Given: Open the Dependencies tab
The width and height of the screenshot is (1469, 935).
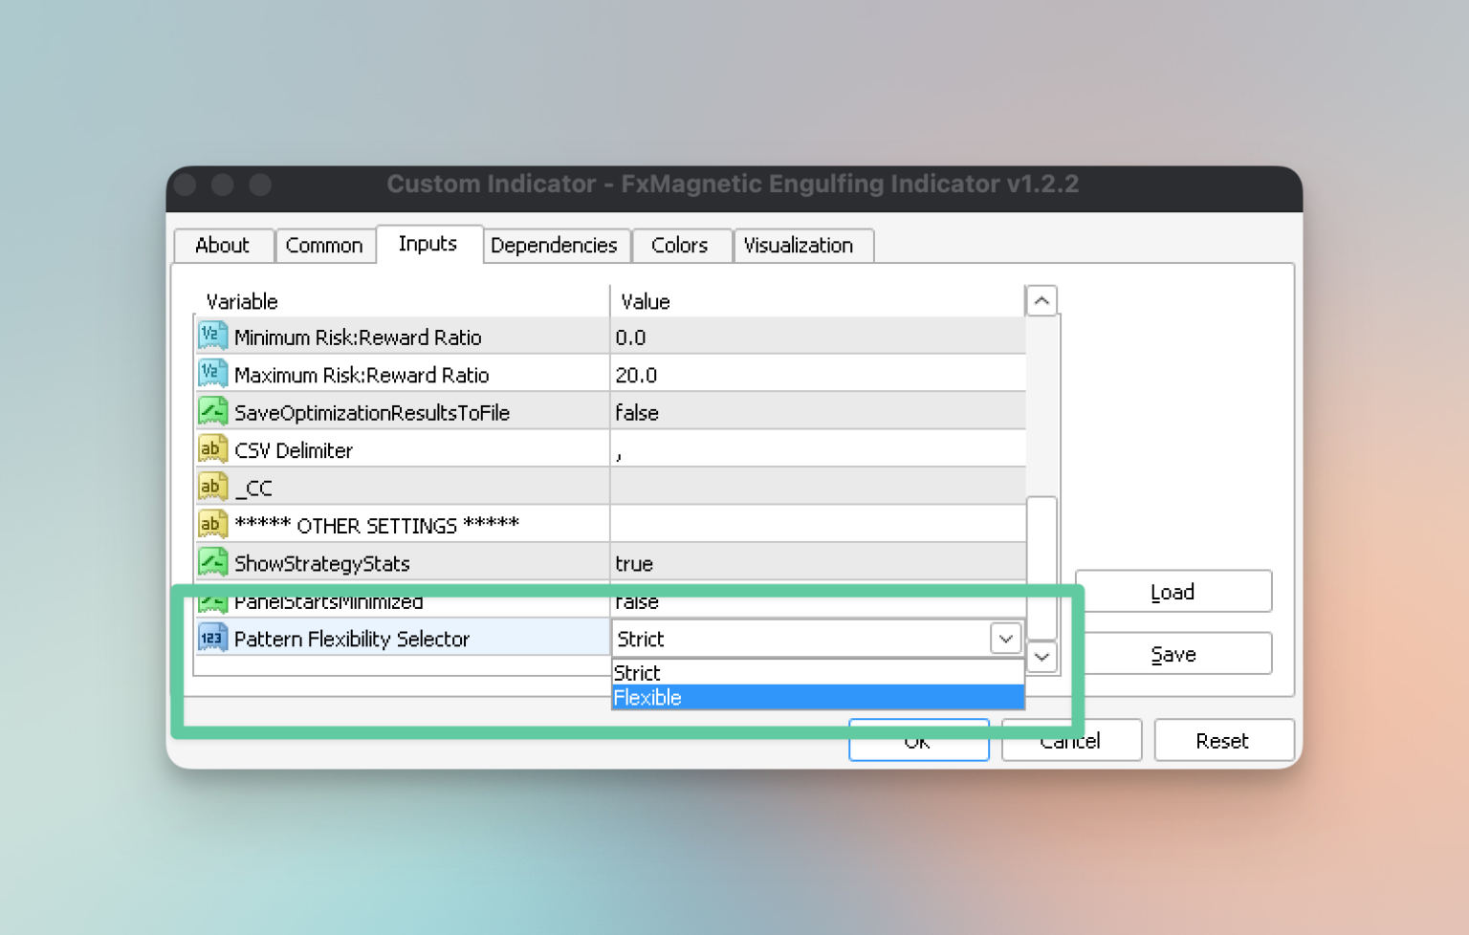Looking at the screenshot, I should click(555, 245).
